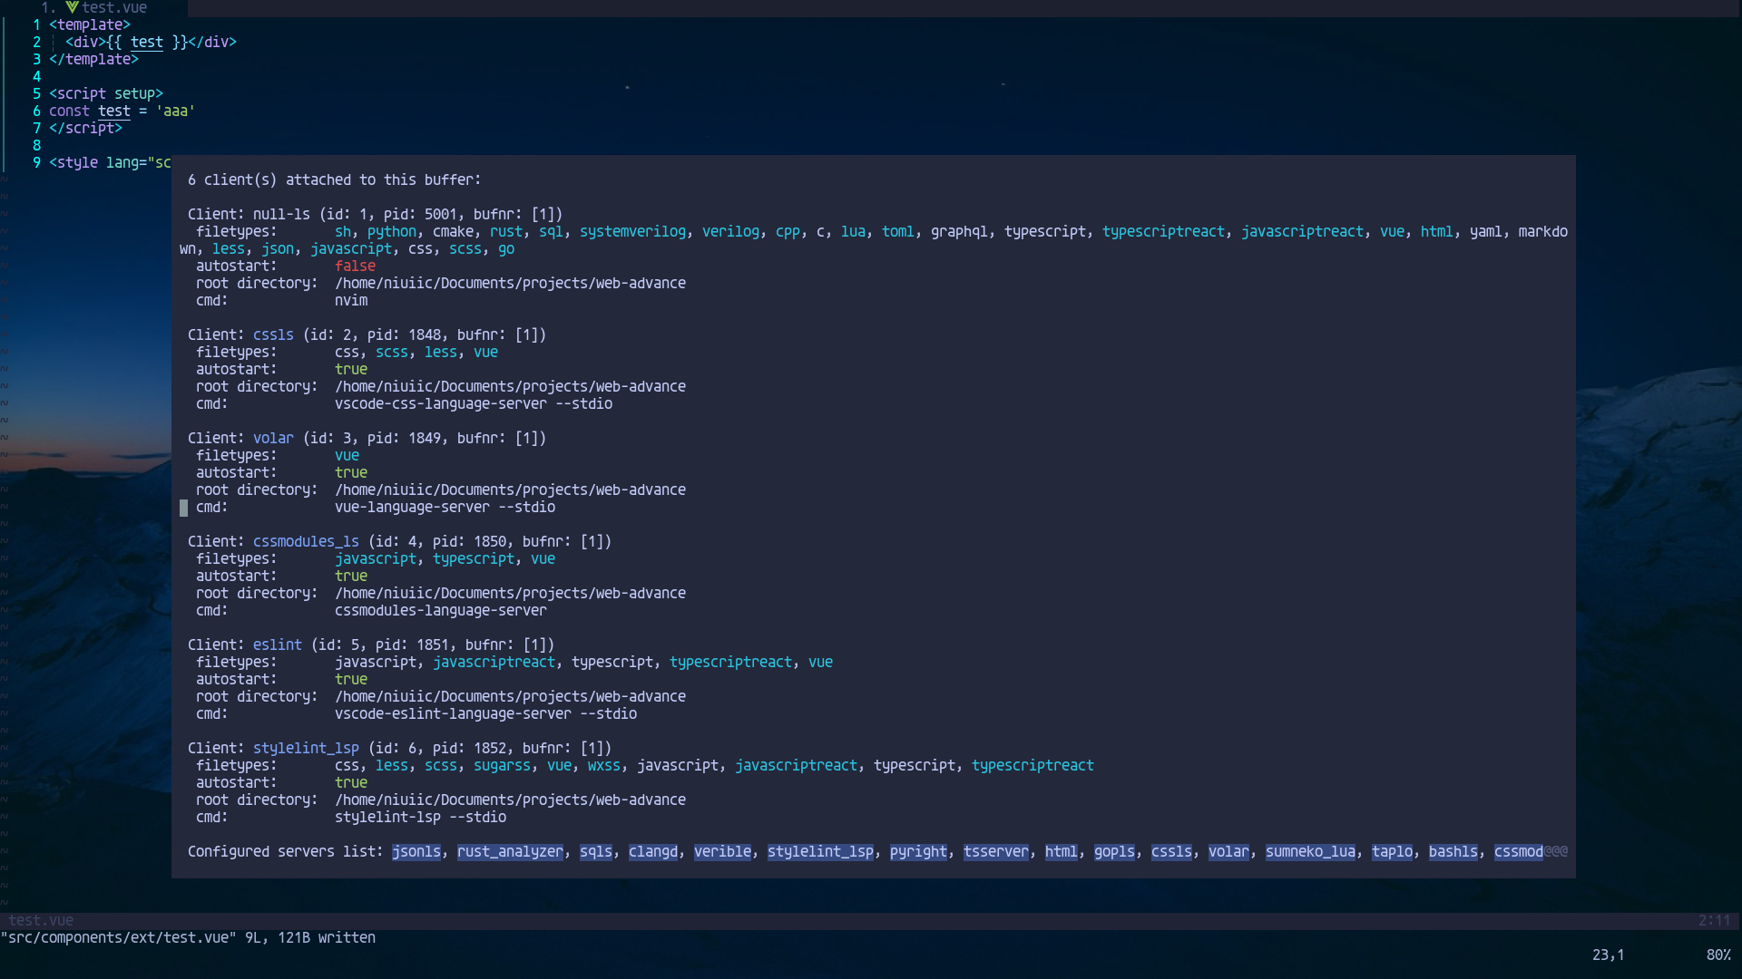1742x979 pixels.
Task: Toggle autostart true for the eslint client
Action: click(x=351, y=680)
